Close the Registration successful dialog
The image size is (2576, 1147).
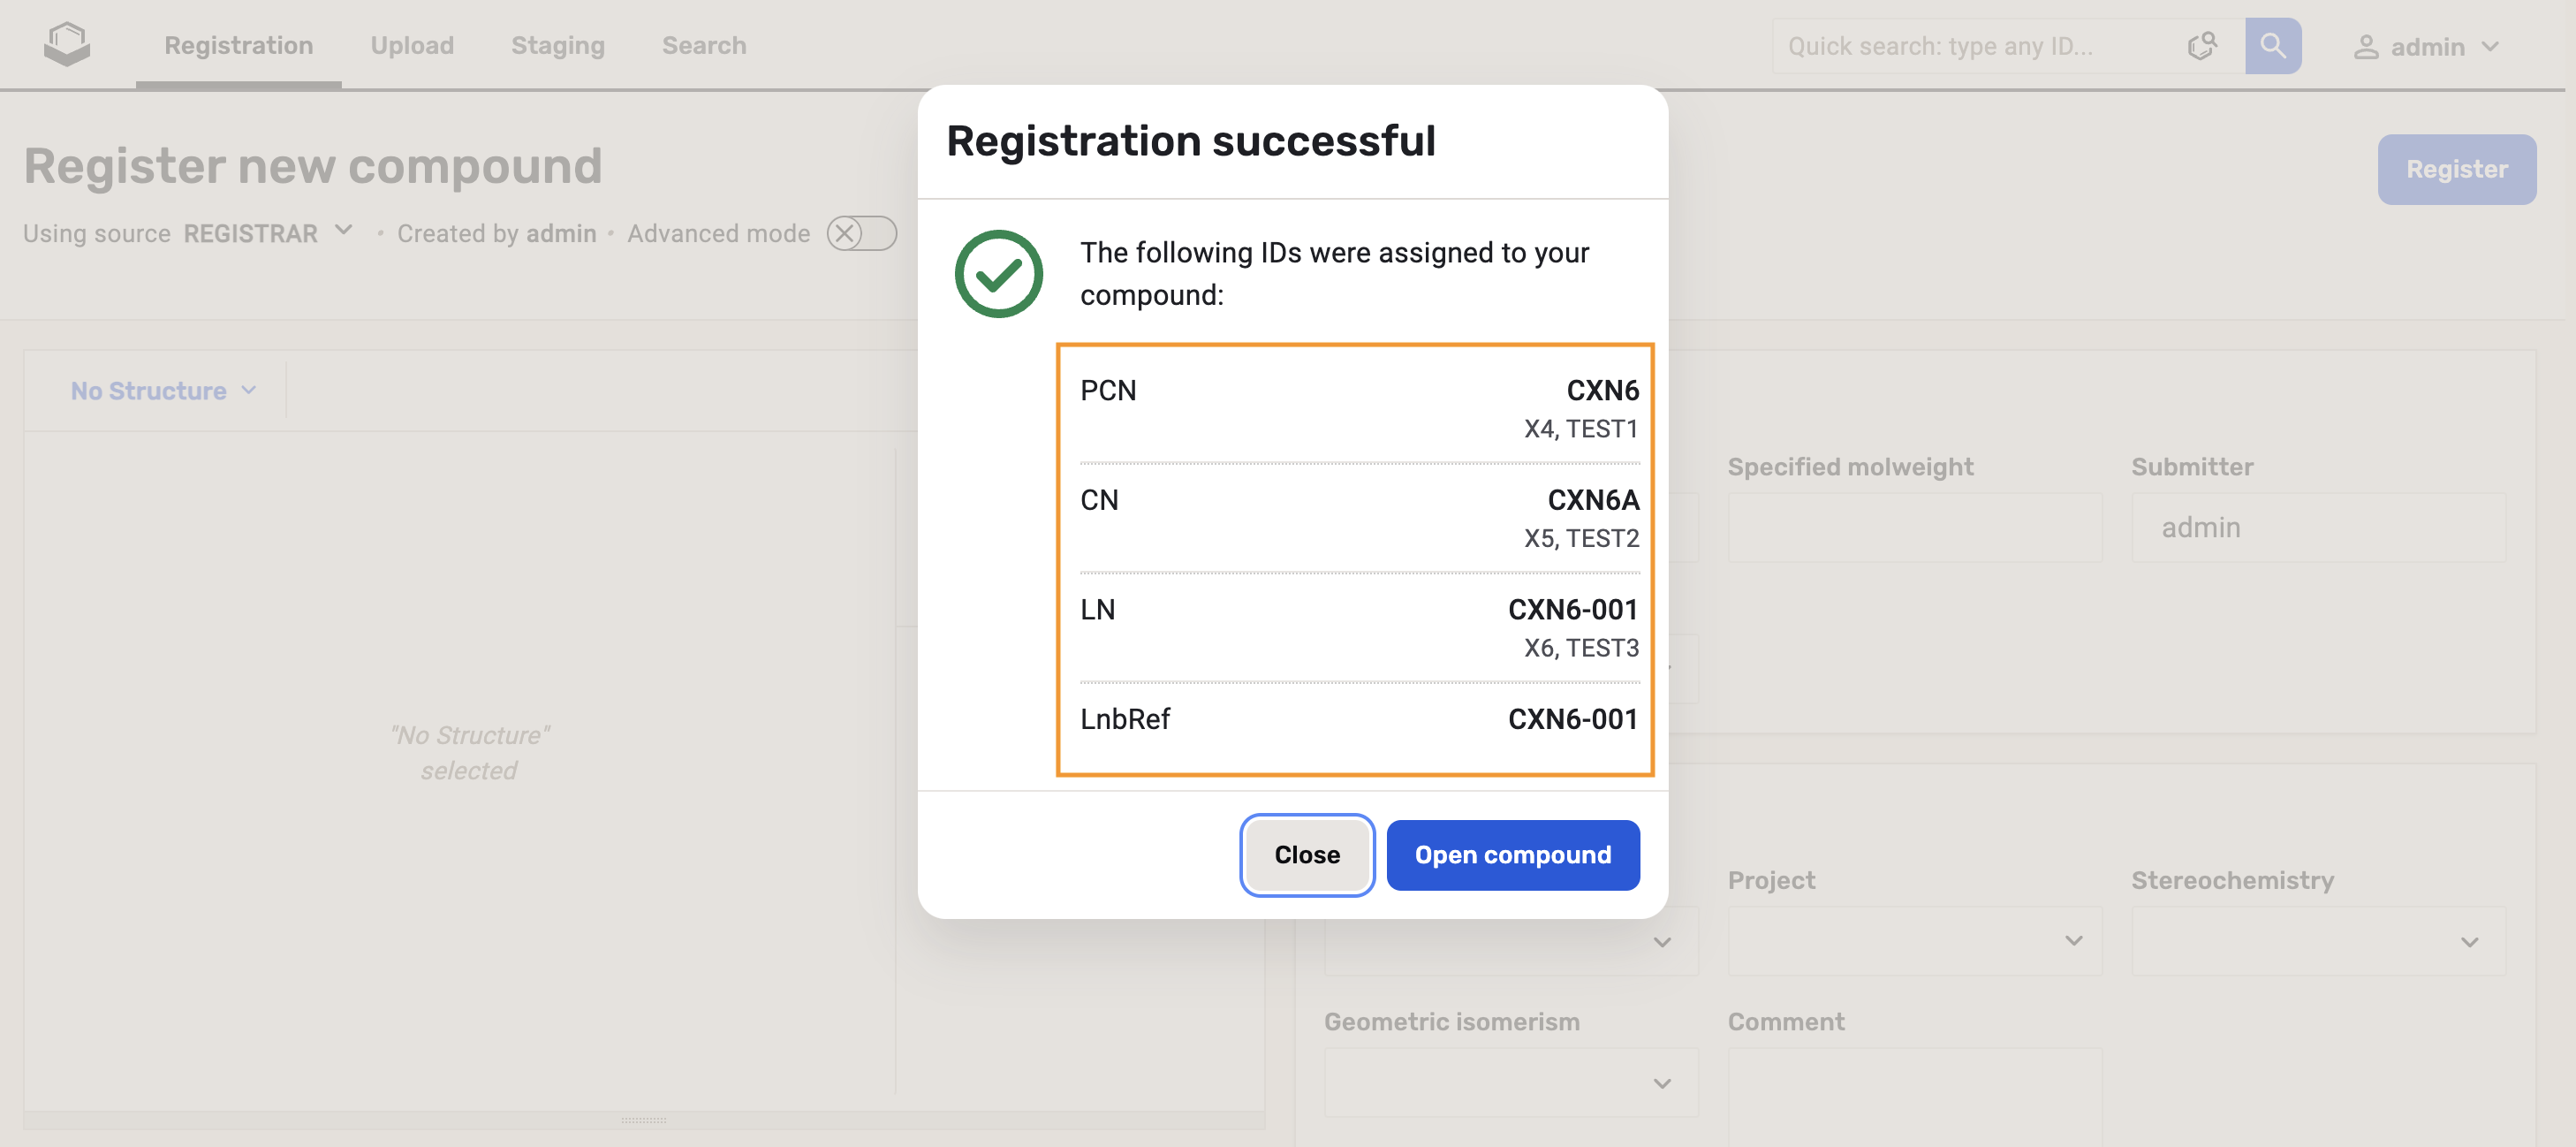point(1306,855)
